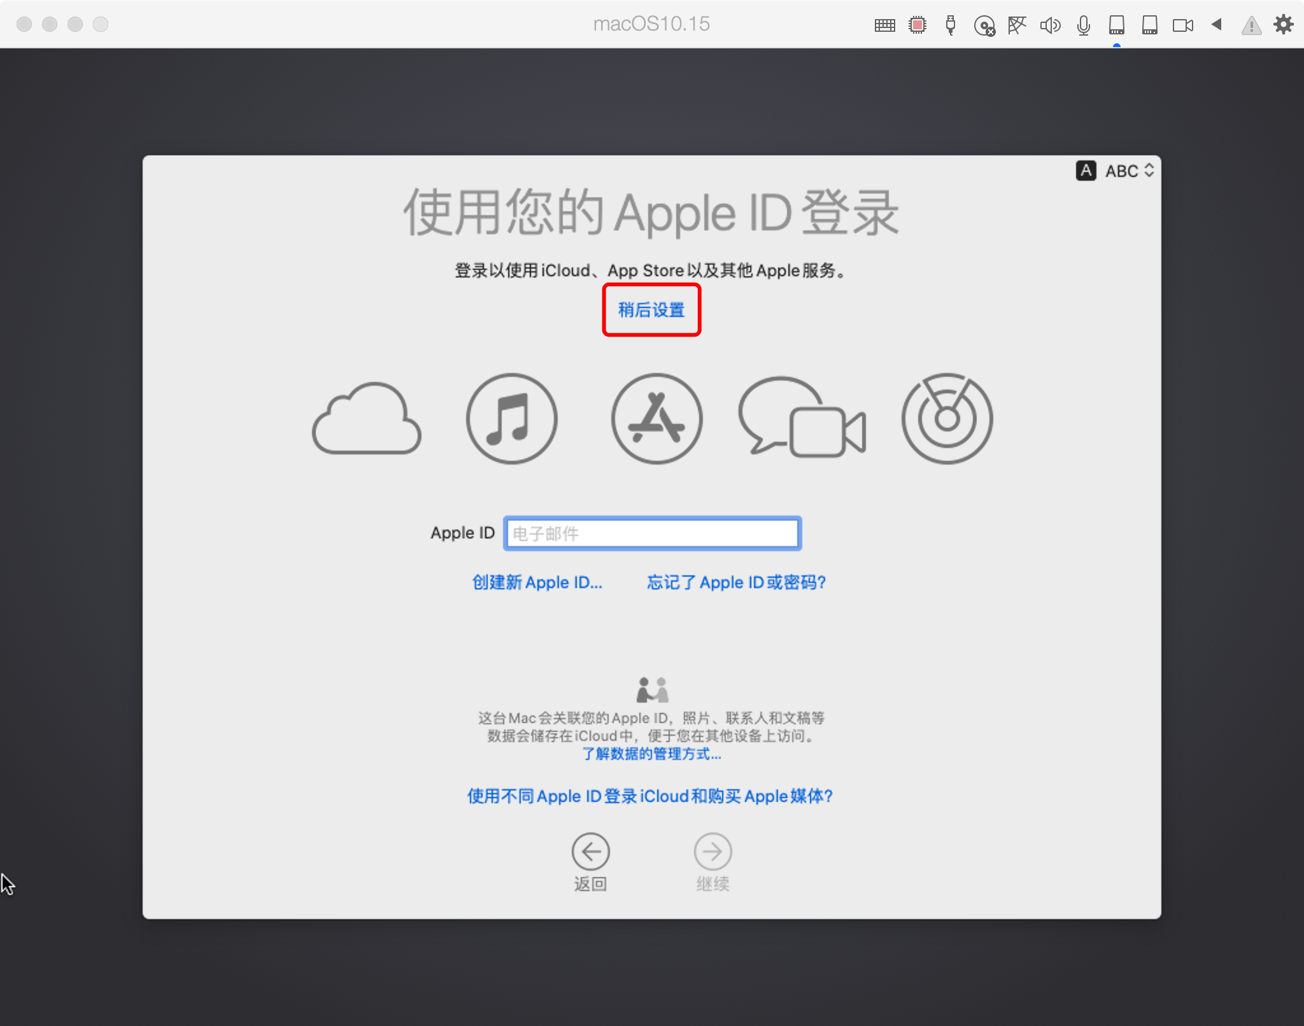
Task: Click the microphone icon in toolbar
Action: point(1084,25)
